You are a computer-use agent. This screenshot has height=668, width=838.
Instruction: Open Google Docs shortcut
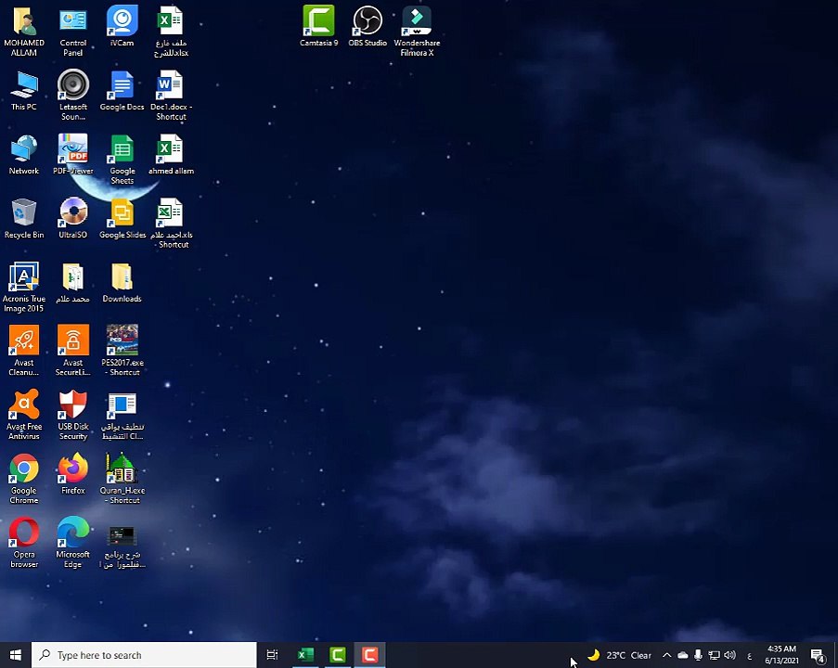click(x=122, y=91)
